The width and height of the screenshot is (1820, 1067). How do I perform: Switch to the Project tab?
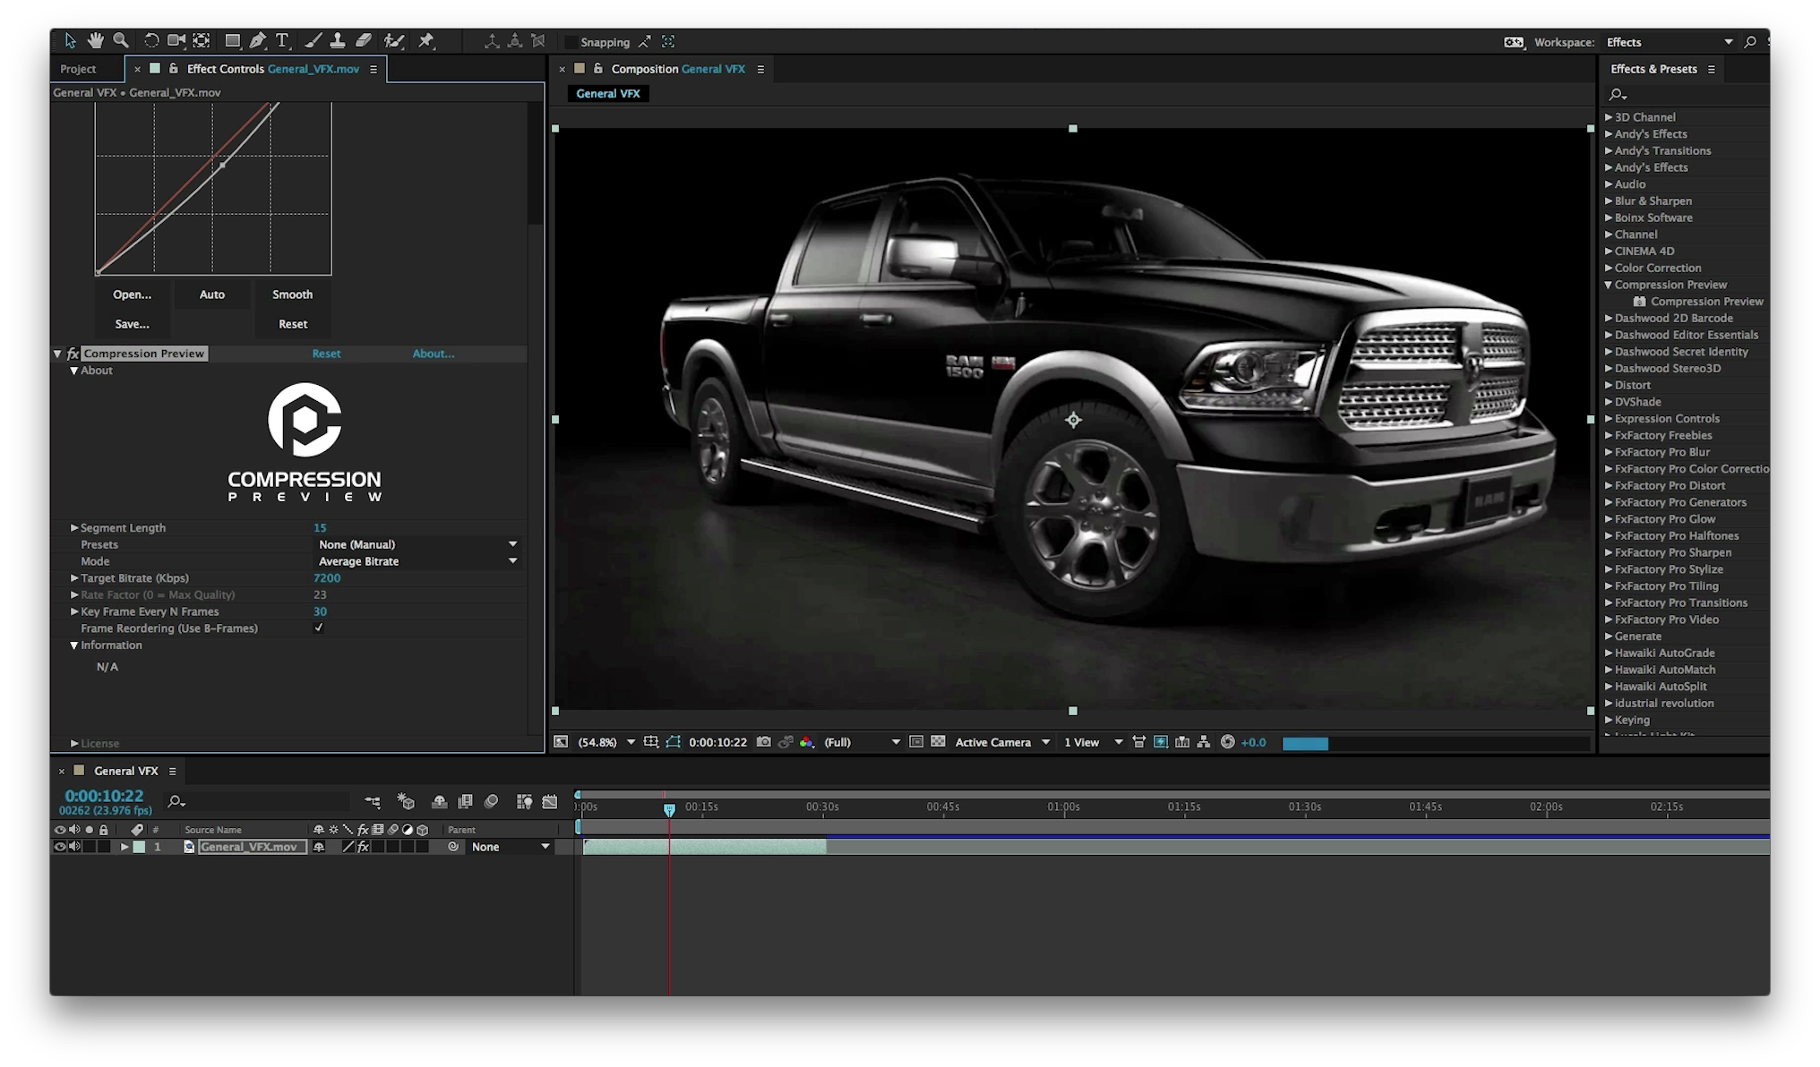78,69
